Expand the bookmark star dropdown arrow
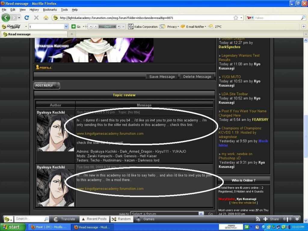 [241, 18]
